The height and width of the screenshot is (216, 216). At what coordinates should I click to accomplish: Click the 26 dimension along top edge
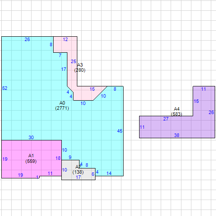point(27,39)
